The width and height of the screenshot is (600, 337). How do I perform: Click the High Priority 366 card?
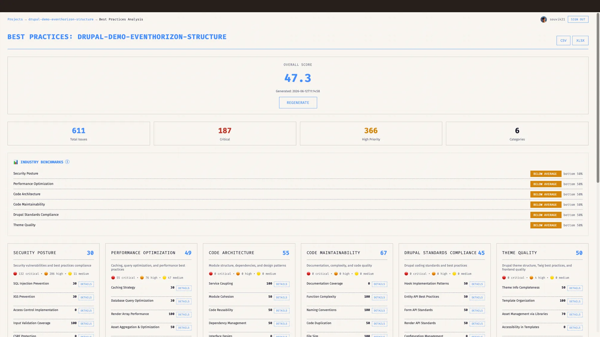click(x=371, y=134)
